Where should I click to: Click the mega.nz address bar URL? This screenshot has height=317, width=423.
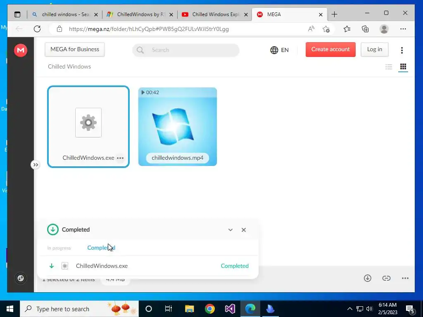click(x=149, y=29)
